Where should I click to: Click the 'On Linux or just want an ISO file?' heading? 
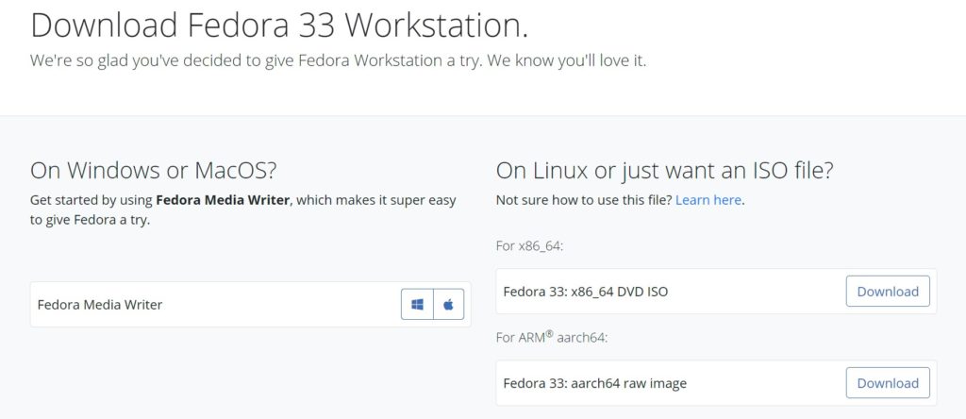tap(665, 170)
